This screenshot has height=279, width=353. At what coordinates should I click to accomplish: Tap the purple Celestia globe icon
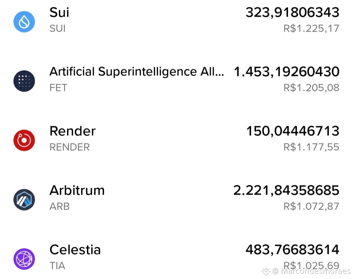(24, 259)
